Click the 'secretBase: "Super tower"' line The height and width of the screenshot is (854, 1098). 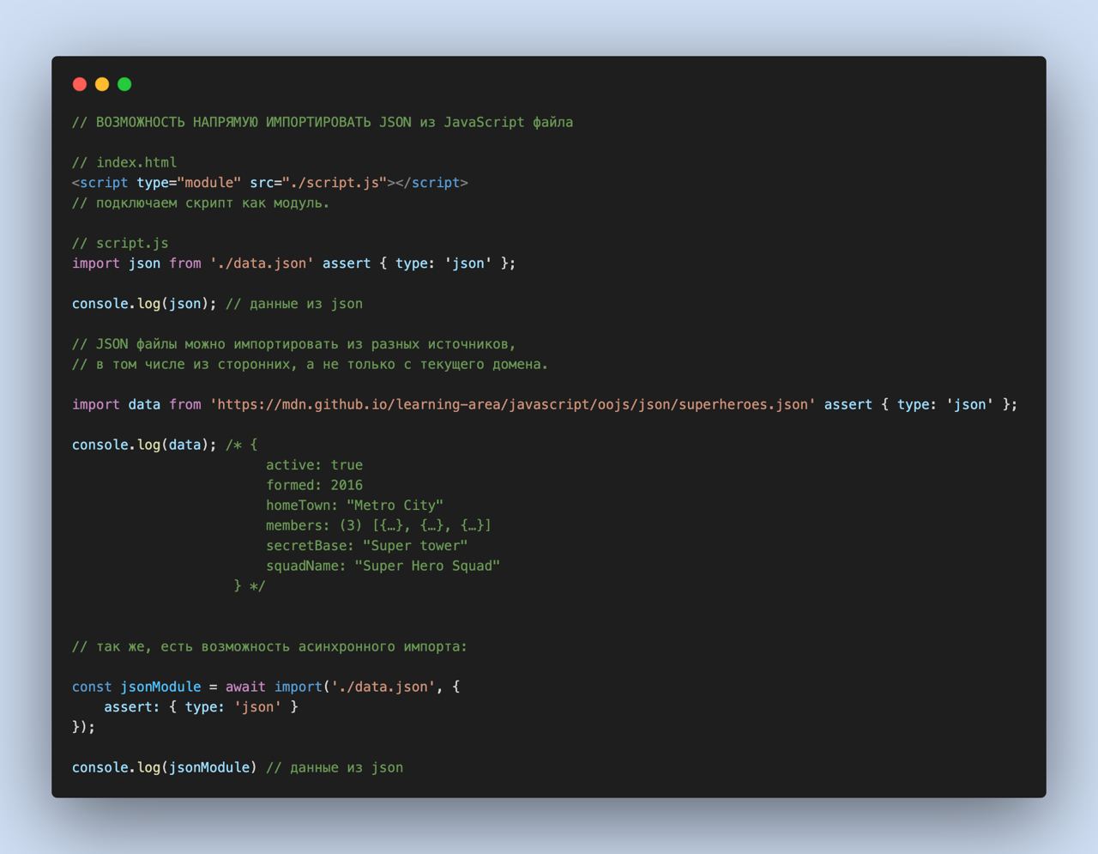pyautogui.click(x=366, y=546)
